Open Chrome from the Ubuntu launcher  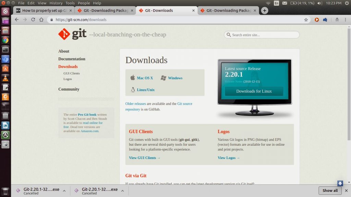(x=5, y=40)
